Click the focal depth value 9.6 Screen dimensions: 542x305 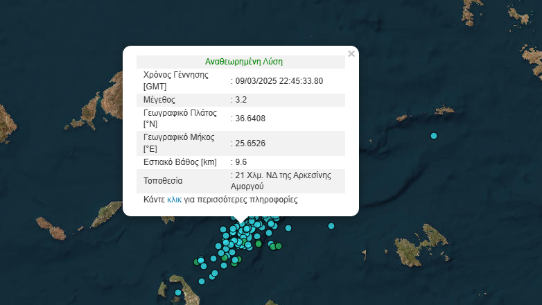point(241,162)
